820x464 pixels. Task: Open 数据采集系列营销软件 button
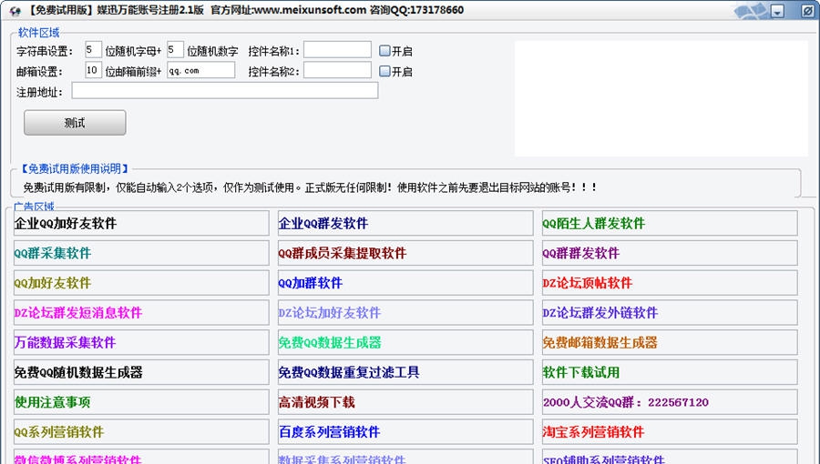click(x=405, y=457)
